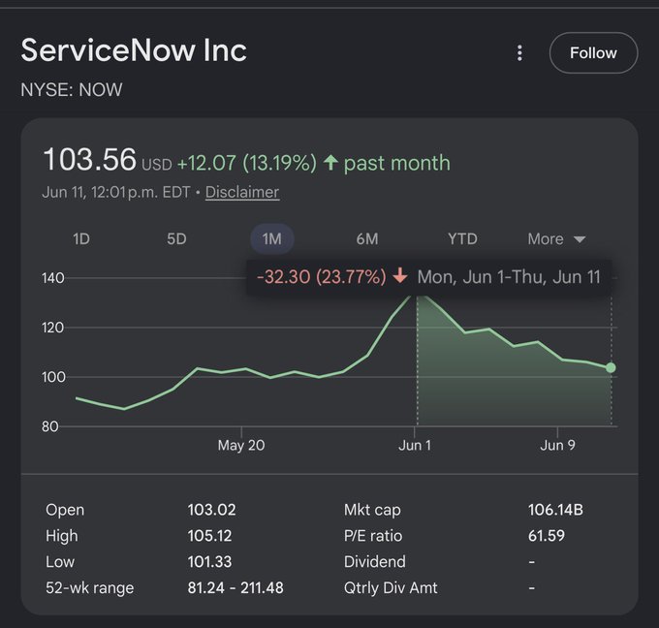The image size is (659, 628).
Task: Expand the More time ranges dropdown
Action: click(556, 238)
